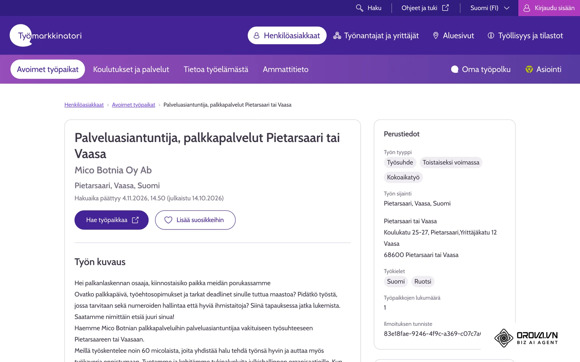Click the Haku search label

point(374,8)
